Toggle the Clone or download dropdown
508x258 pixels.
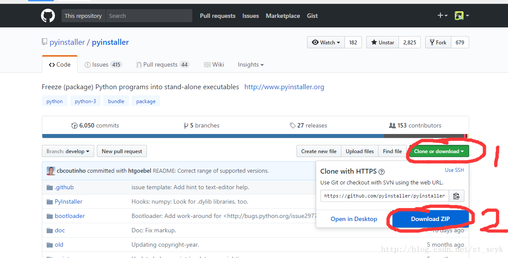point(439,151)
